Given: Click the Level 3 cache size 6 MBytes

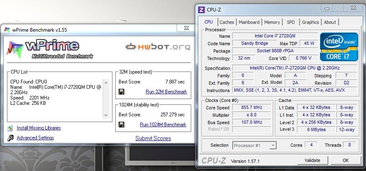Looking at the screenshot, I should 316,129.
